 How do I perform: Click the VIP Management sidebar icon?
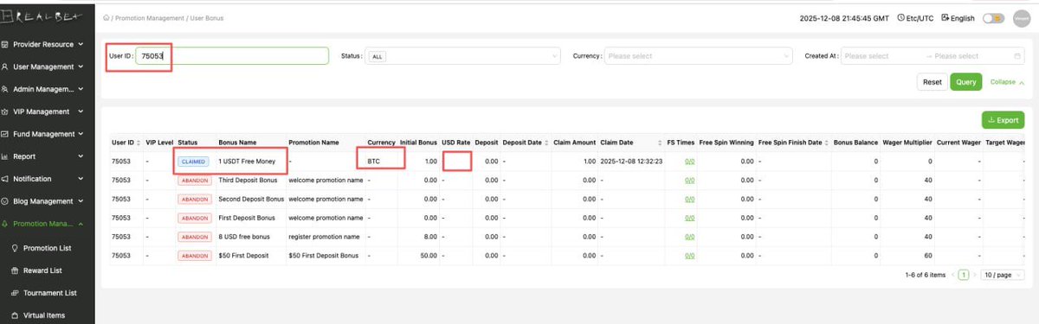[5, 111]
